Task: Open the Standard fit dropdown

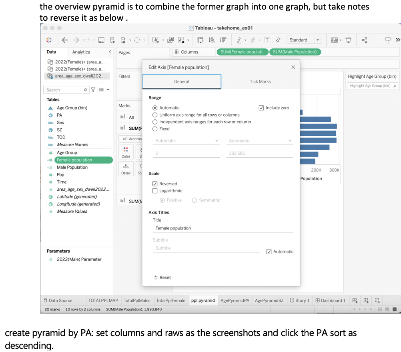Action: (x=304, y=40)
